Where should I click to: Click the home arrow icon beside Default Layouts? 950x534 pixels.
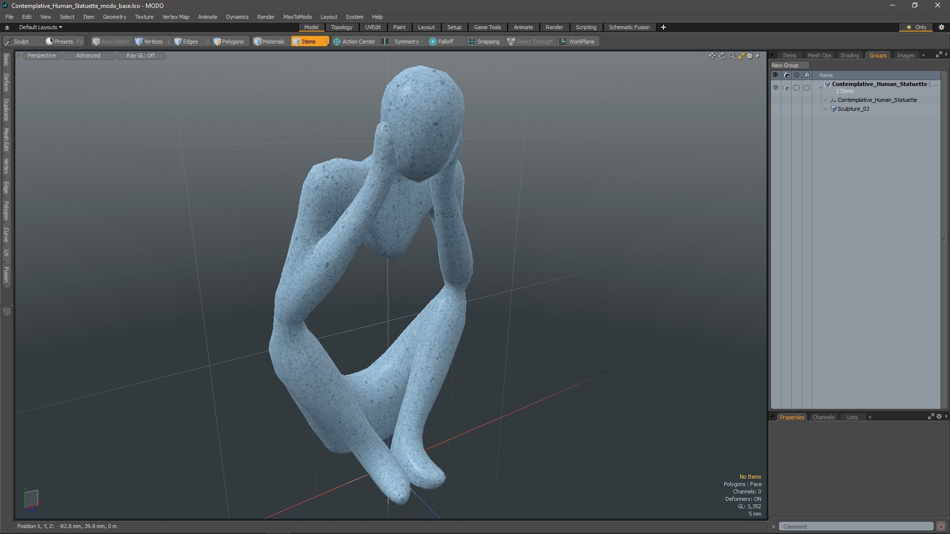coord(7,27)
